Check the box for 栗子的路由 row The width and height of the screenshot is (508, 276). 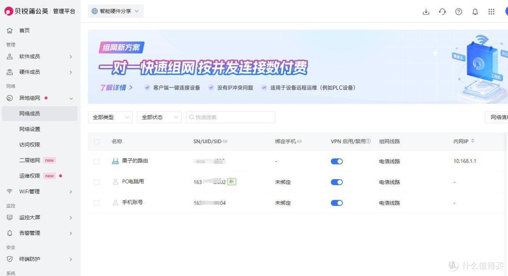96,161
